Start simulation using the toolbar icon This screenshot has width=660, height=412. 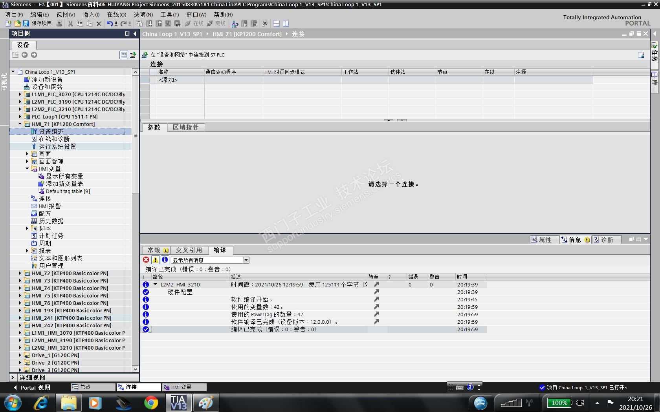pyautogui.click(x=168, y=24)
